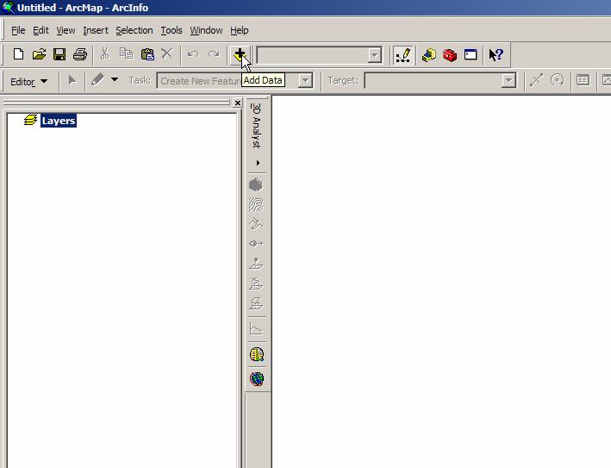The width and height of the screenshot is (611, 468).
Task: Launch ArcCatalog from toolbar
Action: point(428,55)
